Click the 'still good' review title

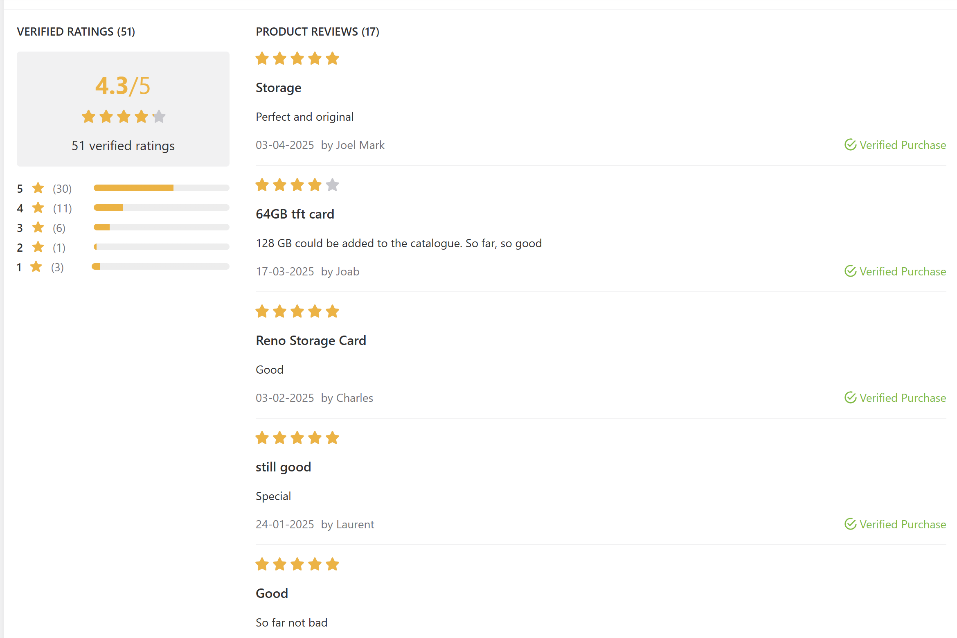(x=283, y=467)
